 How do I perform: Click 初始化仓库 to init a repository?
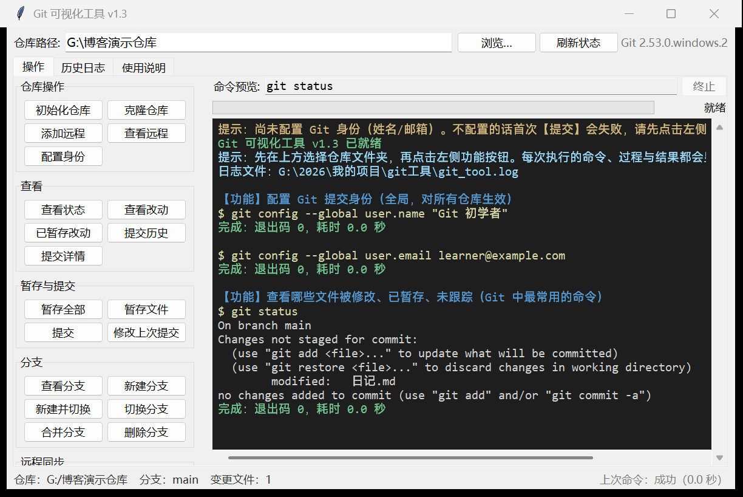tap(63, 111)
